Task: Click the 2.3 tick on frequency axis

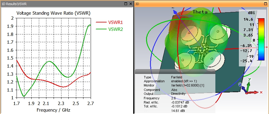Action: (61, 104)
